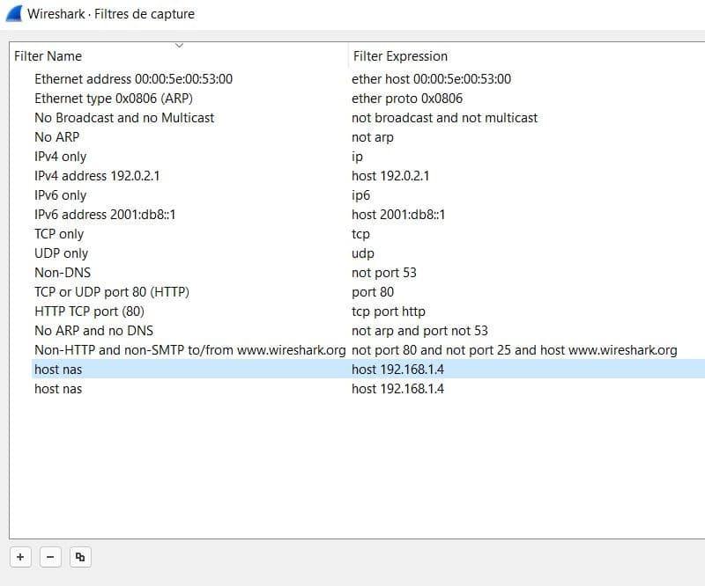Screen dimensions: 705x586
Task: Select the highlighted host nas filter row
Action: click(x=58, y=370)
